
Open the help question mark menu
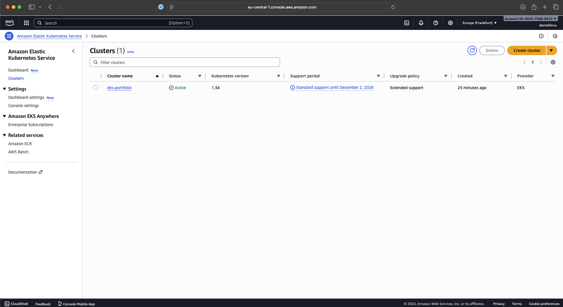coord(436,23)
